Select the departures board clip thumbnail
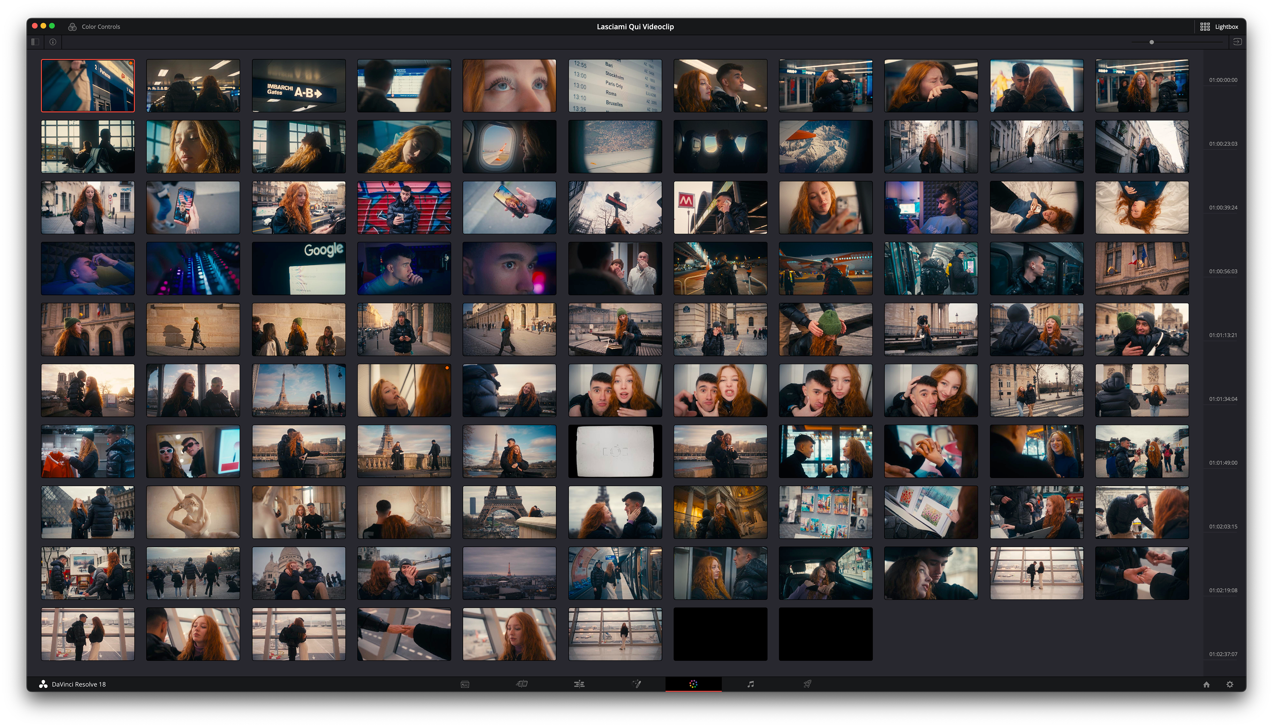 tap(615, 86)
